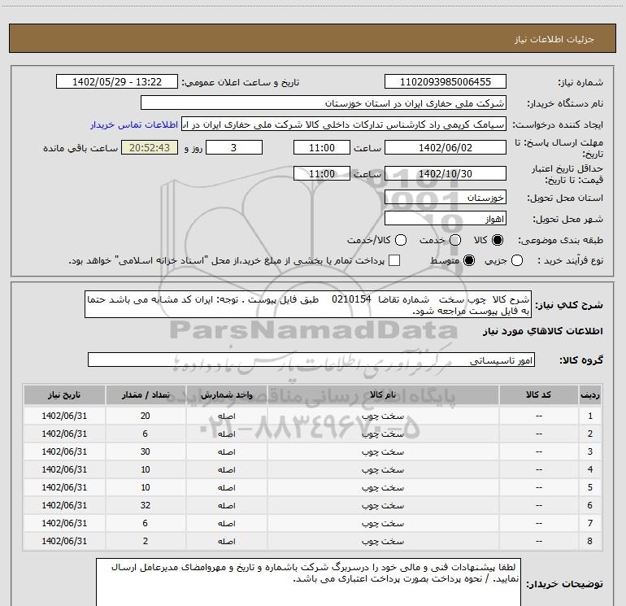Click the response deadline date 1402/06/02

[445, 147]
